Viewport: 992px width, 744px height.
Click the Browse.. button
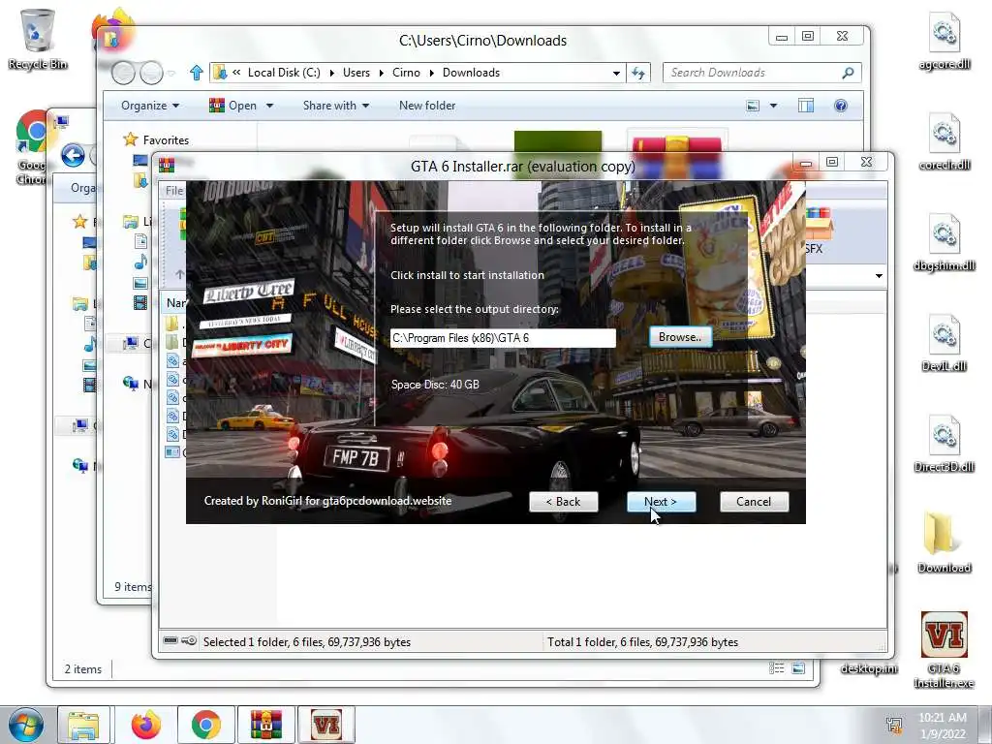680,337
